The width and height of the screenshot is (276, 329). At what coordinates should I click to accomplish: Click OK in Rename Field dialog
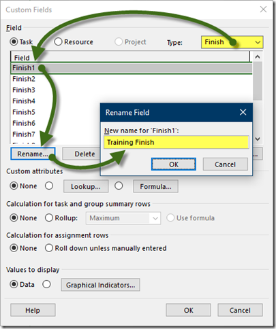point(174,164)
